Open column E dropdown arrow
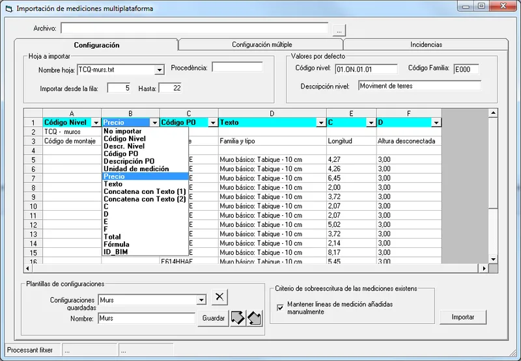The width and height of the screenshot is (521, 361). tap(371, 123)
